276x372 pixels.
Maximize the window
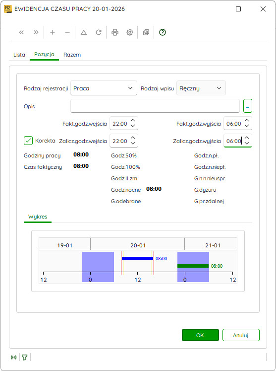238,9
